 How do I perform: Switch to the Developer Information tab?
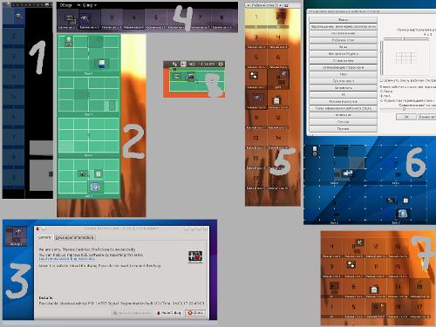74,237
